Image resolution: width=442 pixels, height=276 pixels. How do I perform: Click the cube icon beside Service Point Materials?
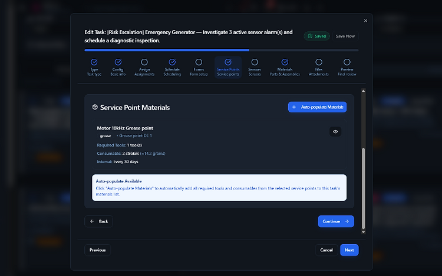[95, 107]
